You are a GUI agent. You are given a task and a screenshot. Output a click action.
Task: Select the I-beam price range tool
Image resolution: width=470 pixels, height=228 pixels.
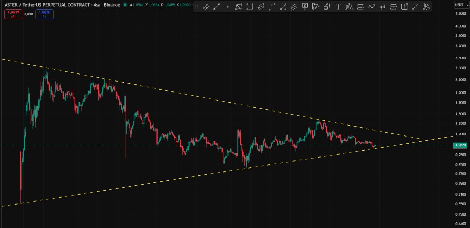[272, 7]
